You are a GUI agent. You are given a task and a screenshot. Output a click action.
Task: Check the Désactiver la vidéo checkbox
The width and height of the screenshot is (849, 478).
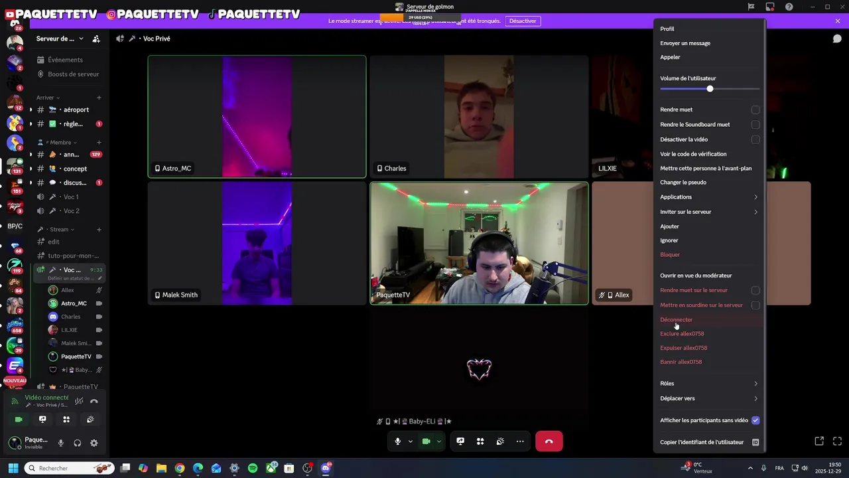755,139
